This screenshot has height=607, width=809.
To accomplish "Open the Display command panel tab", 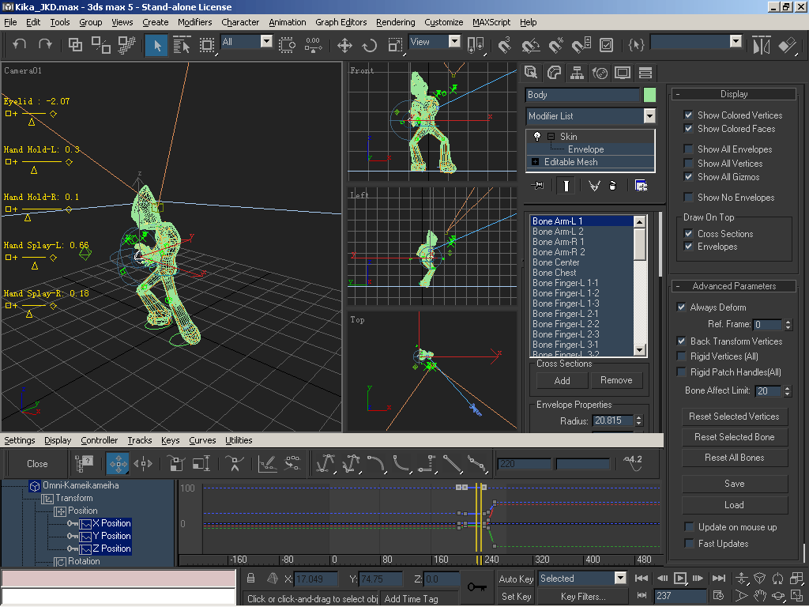I will pos(623,73).
